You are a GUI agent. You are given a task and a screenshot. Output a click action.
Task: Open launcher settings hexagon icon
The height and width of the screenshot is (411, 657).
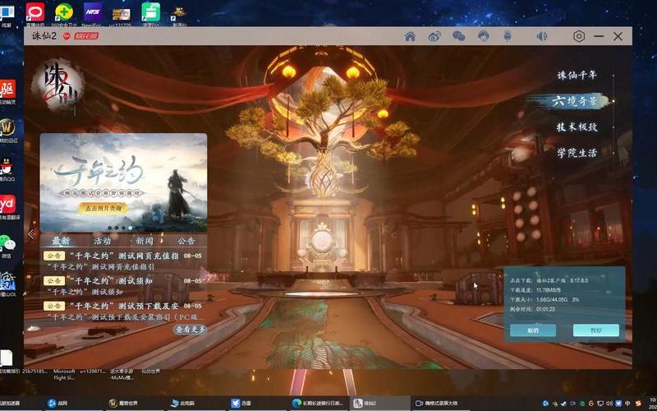579,36
